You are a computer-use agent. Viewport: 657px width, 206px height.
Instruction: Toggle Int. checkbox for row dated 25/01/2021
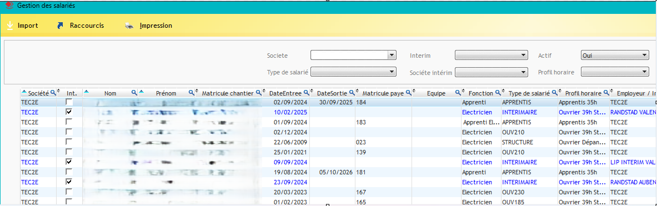(69, 152)
